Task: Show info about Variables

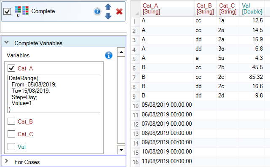Action: pyautogui.click(x=109, y=55)
